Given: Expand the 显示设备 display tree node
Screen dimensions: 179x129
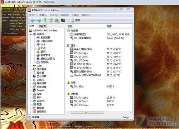Looking at the screenshot, I should coord(31,76).
